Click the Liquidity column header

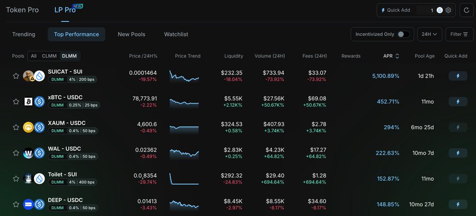point(233,56)
